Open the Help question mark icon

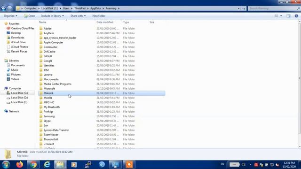click(296, 16)
